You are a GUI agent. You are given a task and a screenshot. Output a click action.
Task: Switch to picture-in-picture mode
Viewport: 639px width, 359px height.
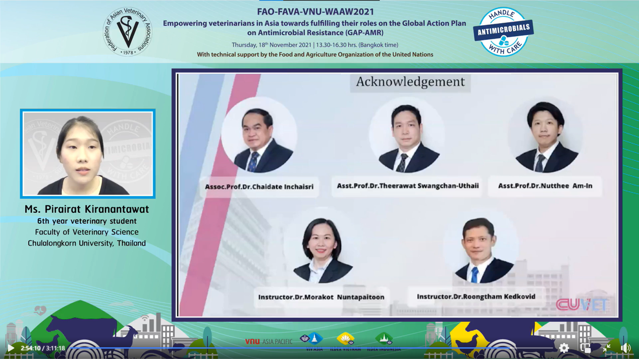[585, 347]
